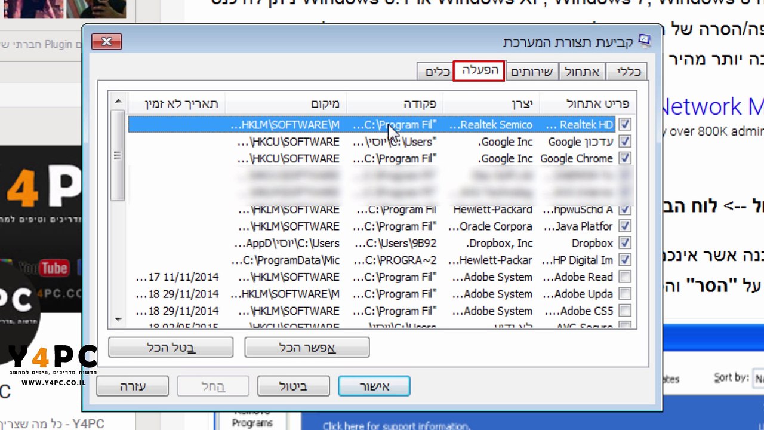Screen dimensions: 764x430
Task: Uncheck the Google Chrome startup item
Action: coord(624,158)
